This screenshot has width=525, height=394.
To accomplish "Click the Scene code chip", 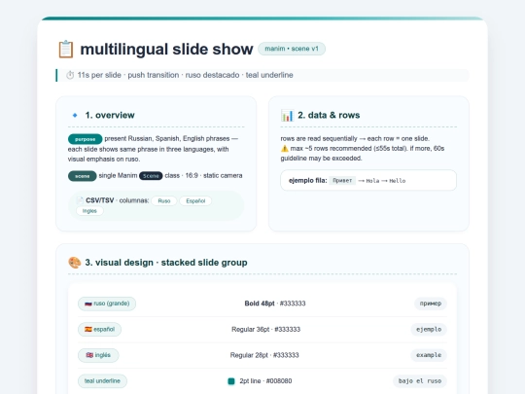I will (151, 176).
